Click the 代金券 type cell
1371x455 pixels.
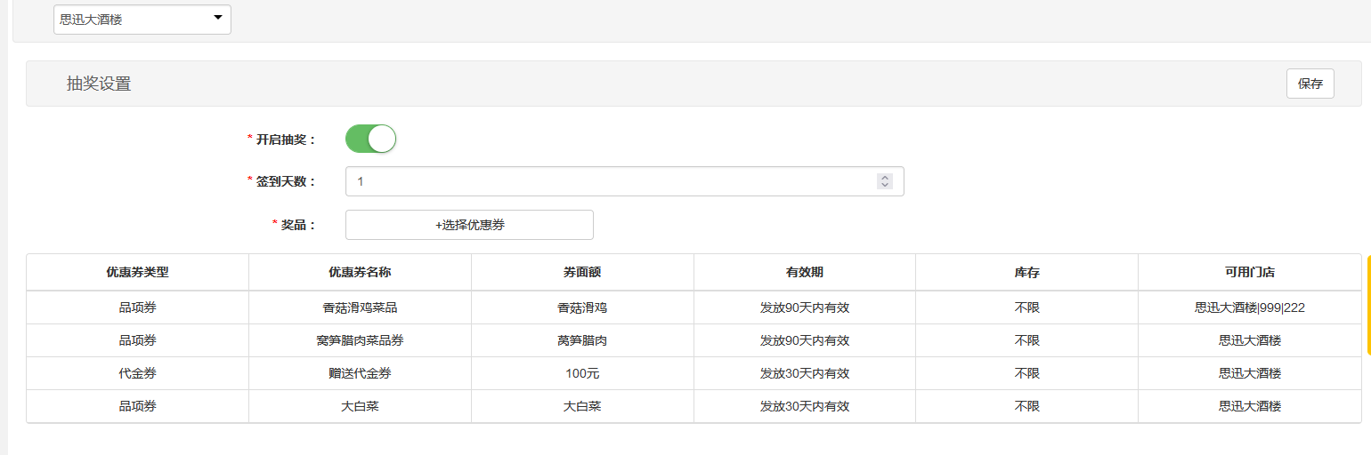click(137, 373)
